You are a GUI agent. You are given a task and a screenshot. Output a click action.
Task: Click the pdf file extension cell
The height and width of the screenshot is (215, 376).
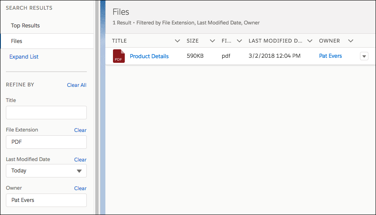pos(226,56)
